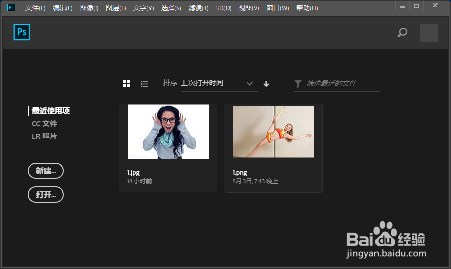Viewport: 451px width, 269px height.
Task: Open the 帮助(H) menu
Action: point(307,8)
